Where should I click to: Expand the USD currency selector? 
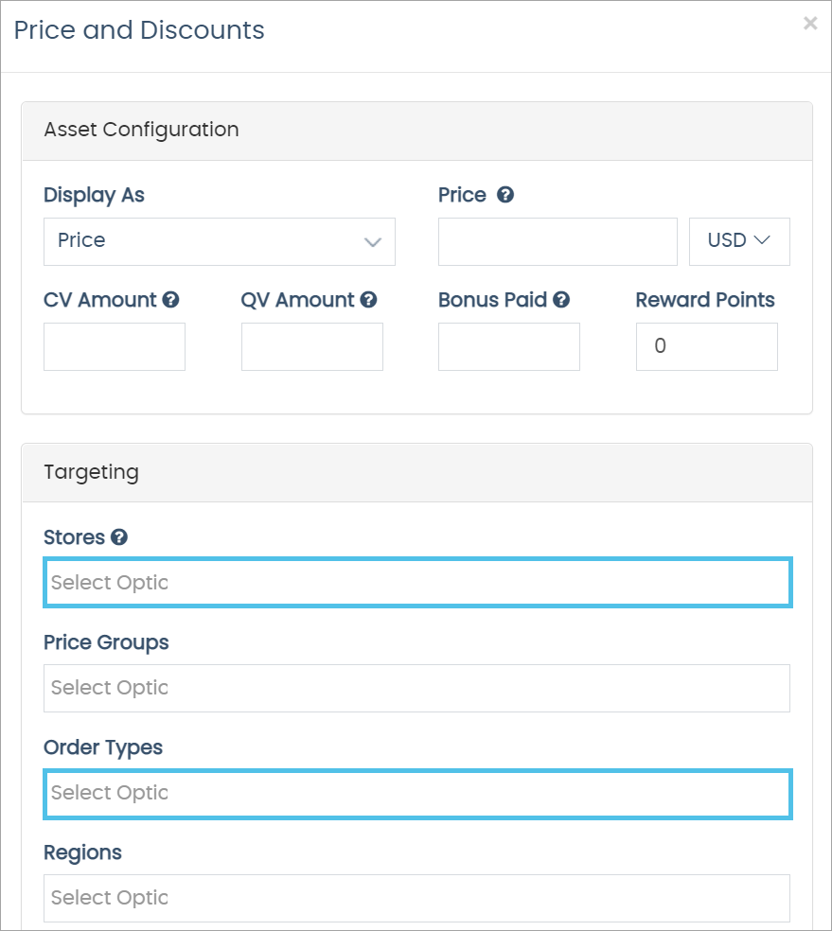click(739, 241)
